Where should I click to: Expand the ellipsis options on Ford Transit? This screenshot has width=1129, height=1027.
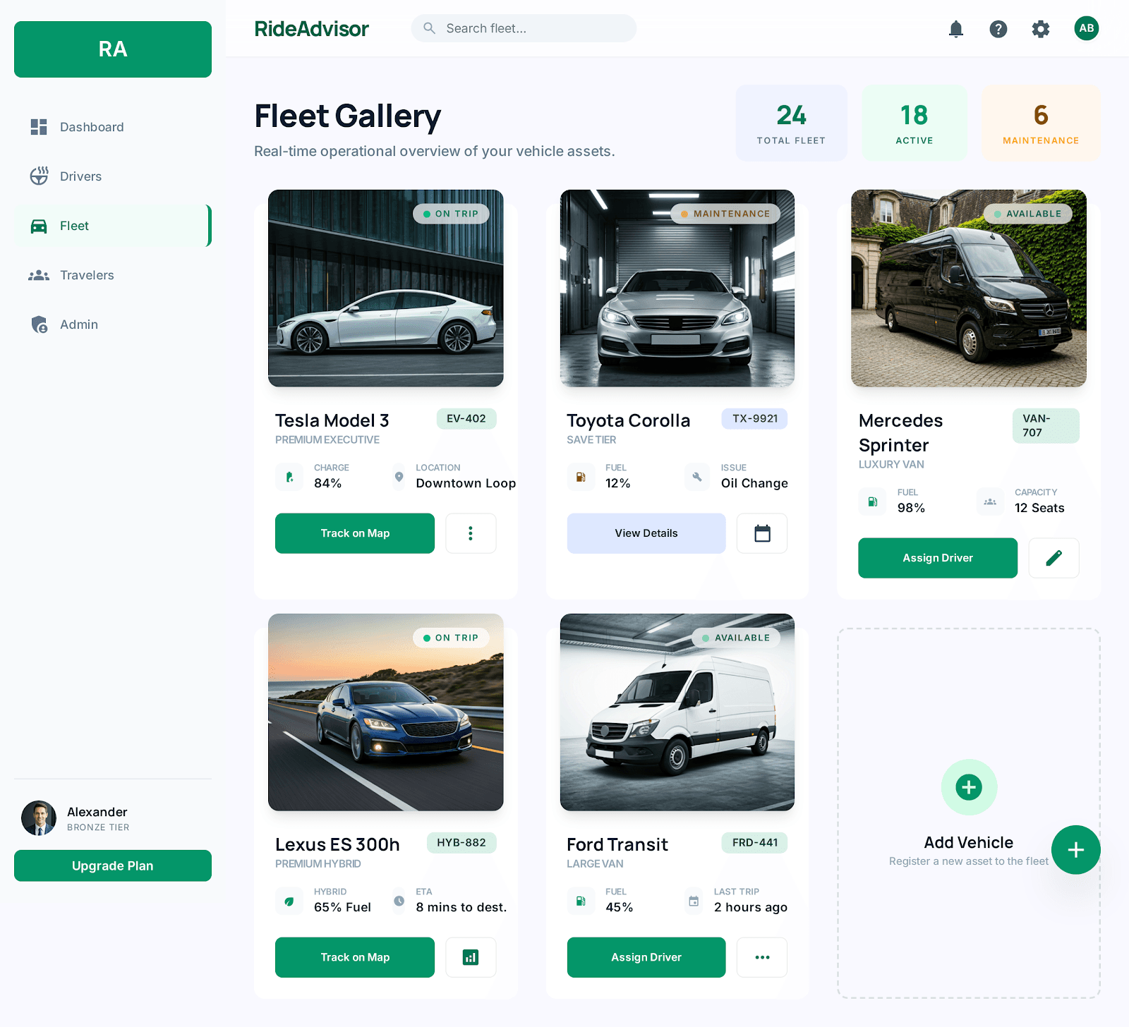click(761, 957)
